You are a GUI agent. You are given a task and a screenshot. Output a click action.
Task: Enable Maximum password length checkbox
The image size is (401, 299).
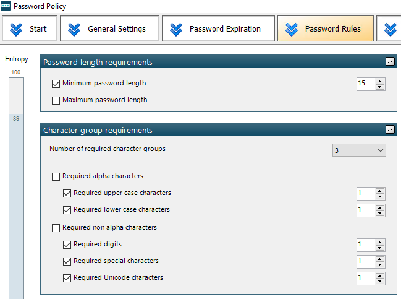click(x=56, y=100)
